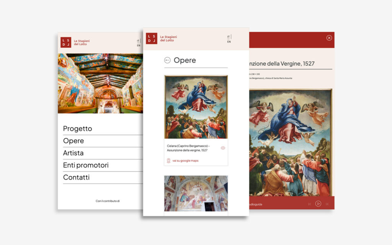Viewport: 392px width, 245px height.
Task: Click the Celana (Caprino Bergamasco) card caption
Action: (188, 148)
